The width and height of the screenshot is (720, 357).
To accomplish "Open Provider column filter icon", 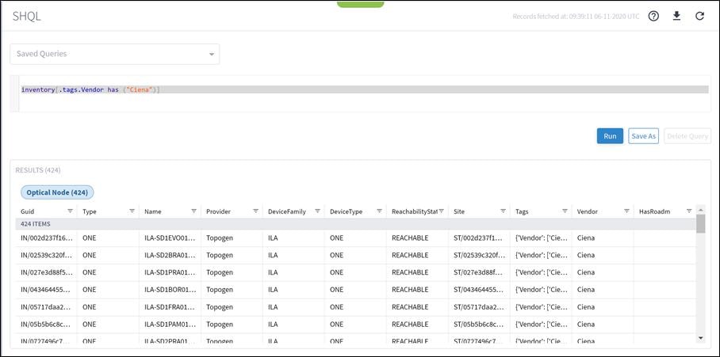I will coord(255,211).
